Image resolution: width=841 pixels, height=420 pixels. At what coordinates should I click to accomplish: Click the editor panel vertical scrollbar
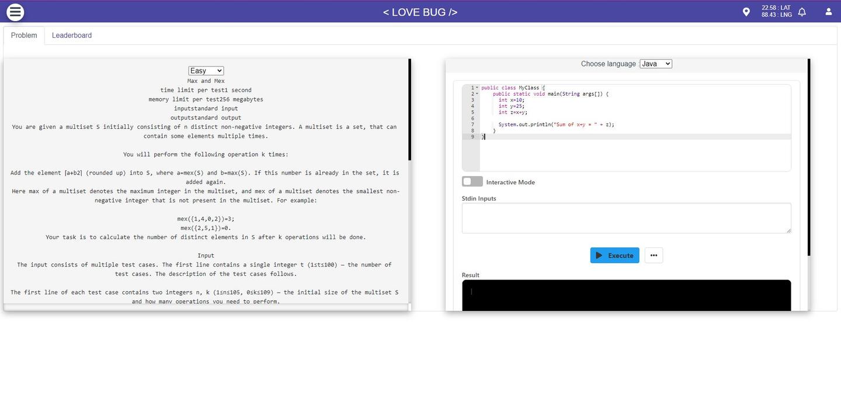click(x=809, y=157)
